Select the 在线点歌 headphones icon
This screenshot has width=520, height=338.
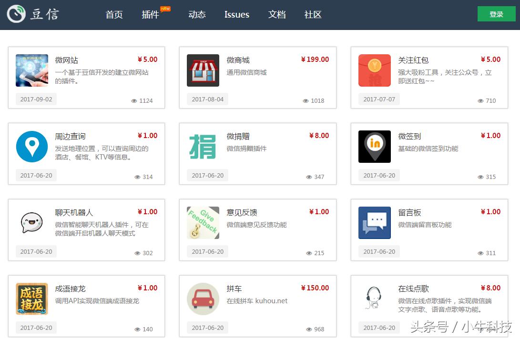click(x=374, y=299)
